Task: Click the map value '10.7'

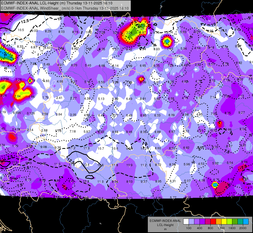Action: tap(101, 148)
